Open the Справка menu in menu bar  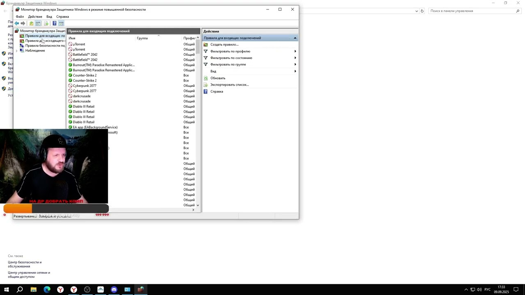[x=62, y=17]
